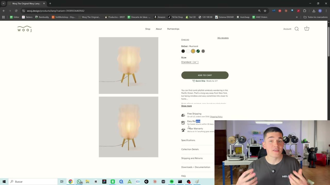Screen dimensions: 330x185
Task: View site information icon in address bar
Action: click(23, 11)
